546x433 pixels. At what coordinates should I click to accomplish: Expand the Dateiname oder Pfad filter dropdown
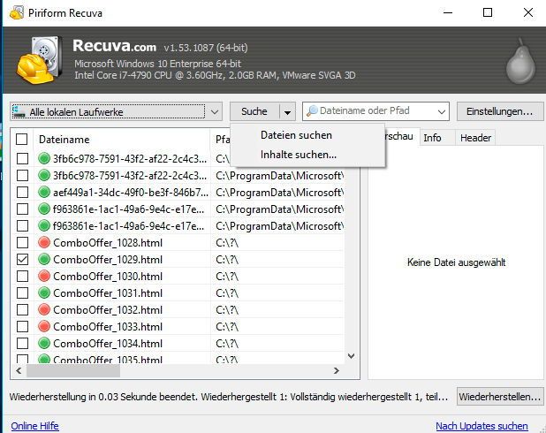click(441, 112)
